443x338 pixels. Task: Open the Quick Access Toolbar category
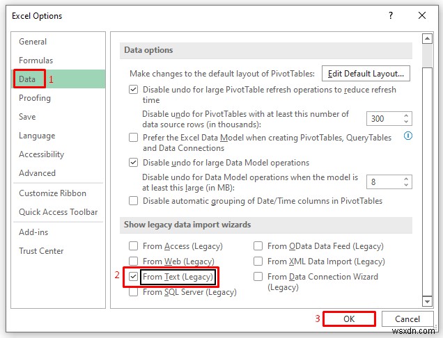(59, 212)
